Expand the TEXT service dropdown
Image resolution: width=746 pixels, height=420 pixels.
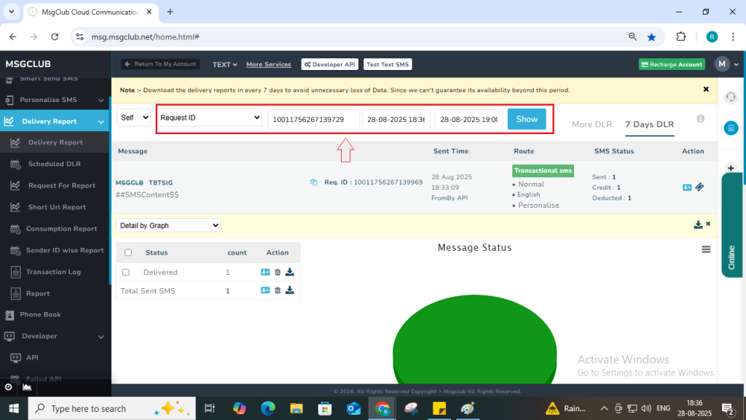coord(224,64)
